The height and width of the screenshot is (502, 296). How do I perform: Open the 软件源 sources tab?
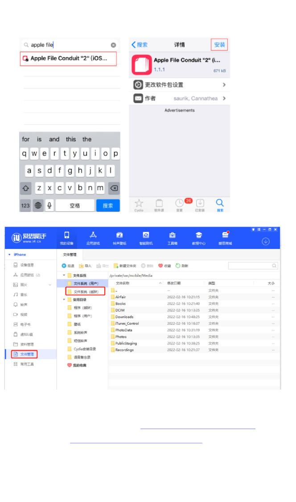[159, 205]
